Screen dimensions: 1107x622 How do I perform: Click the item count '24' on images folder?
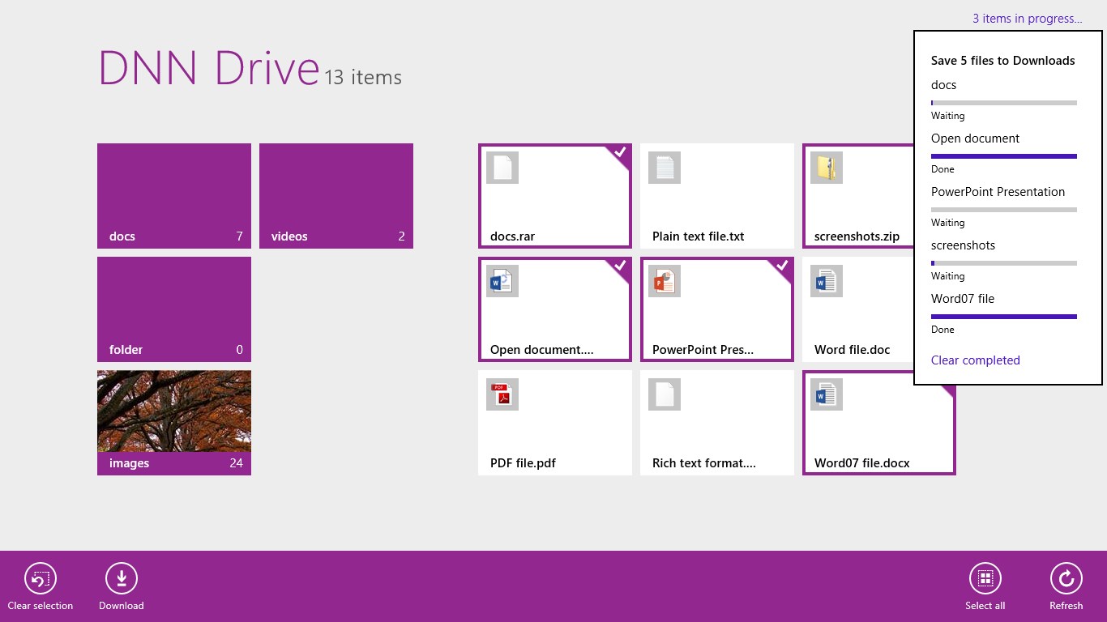click(x=237, y=463)
